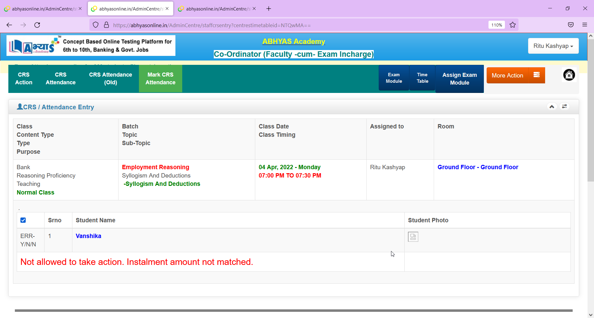Bookmark this page with the star icon

513,25
